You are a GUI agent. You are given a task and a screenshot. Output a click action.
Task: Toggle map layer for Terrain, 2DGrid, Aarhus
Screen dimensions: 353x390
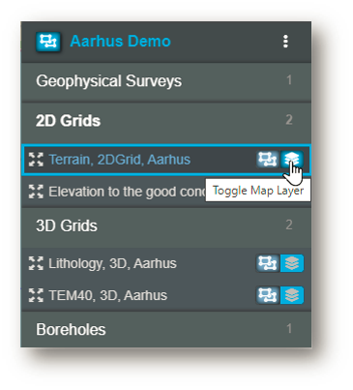292,160
